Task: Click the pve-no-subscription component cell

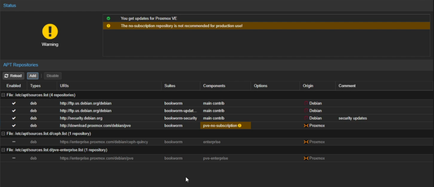Action: click(225, 125)
